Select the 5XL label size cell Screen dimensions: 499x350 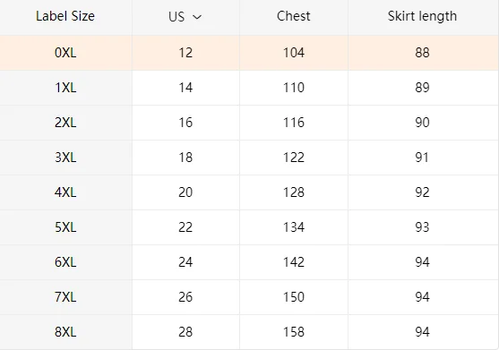point(65,227)
